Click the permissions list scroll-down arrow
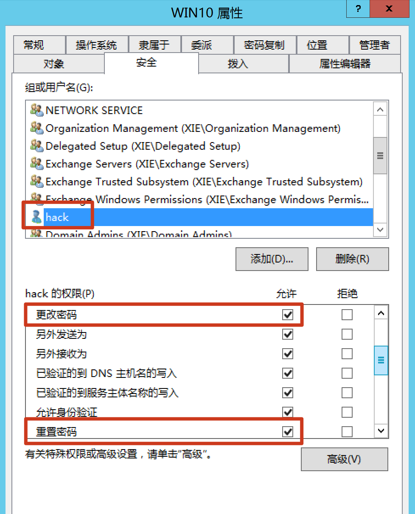The image size is (415, 514). pyautogui.click(x=381, y=431)
